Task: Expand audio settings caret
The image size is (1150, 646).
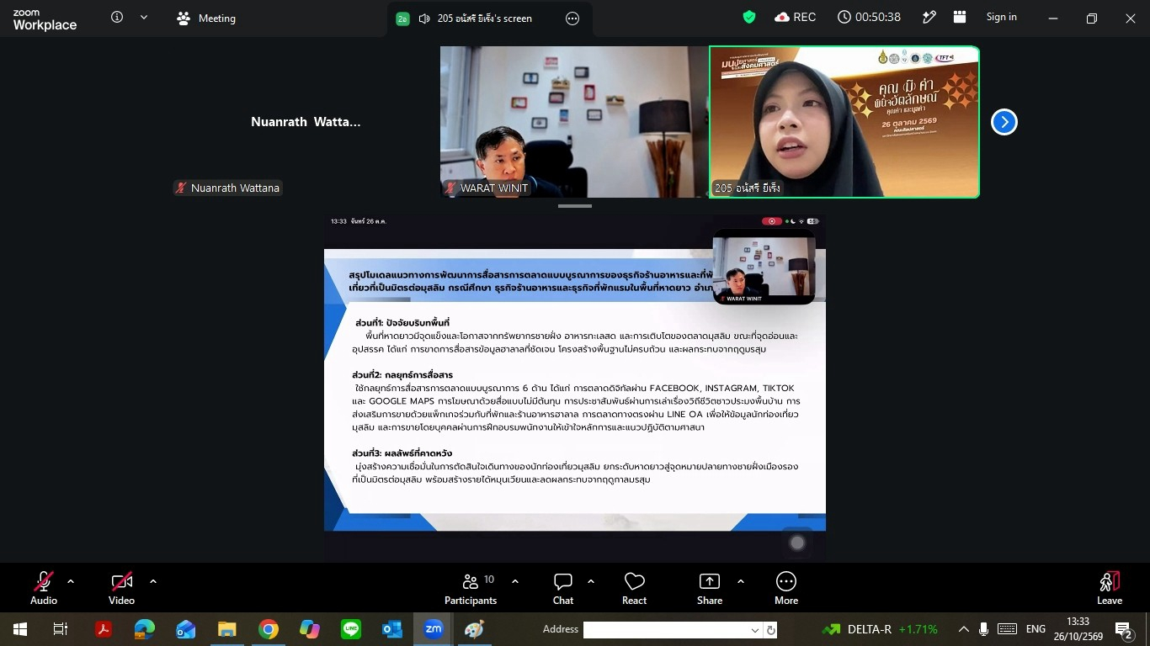Action: pyautogui.click(x=71, y=581)
